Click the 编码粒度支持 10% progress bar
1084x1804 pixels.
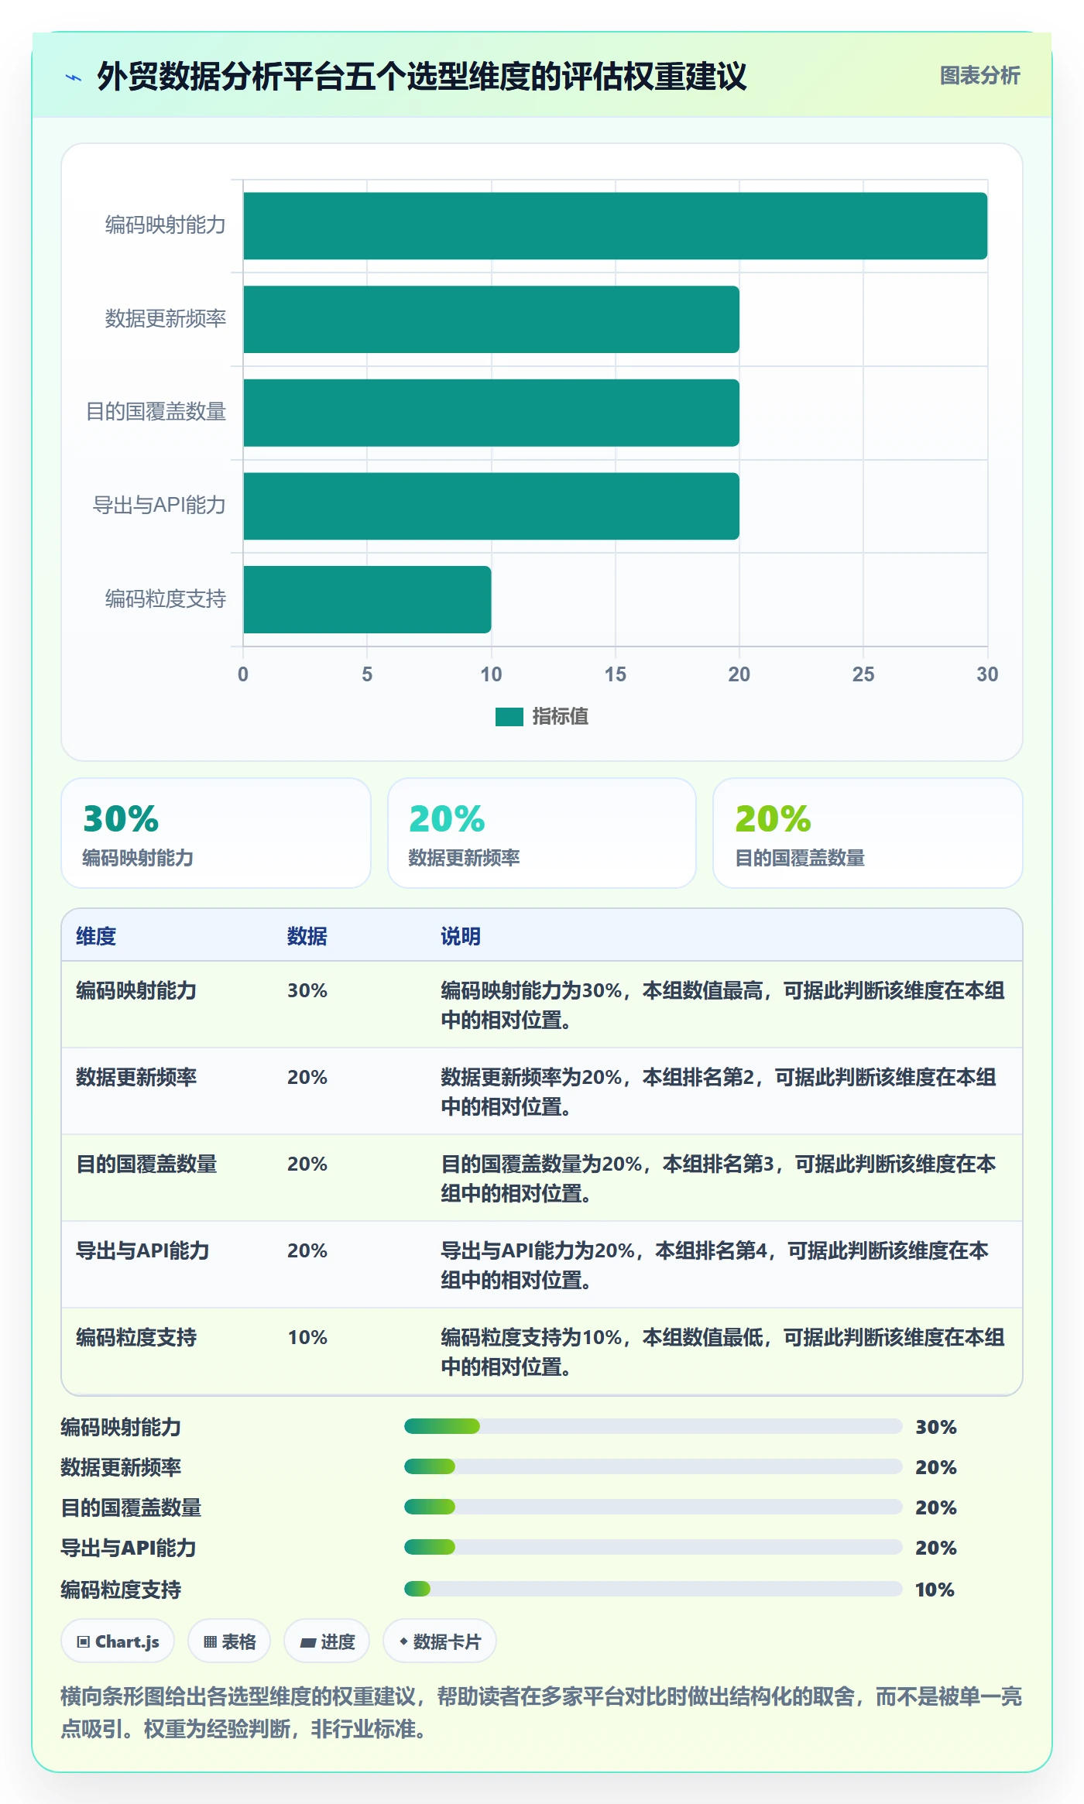coord(653,1589)
